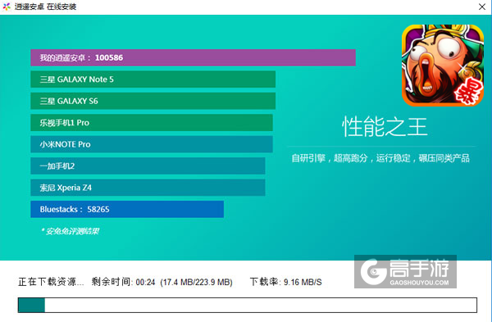Select the 一加手机2 bar

point(148,166)
